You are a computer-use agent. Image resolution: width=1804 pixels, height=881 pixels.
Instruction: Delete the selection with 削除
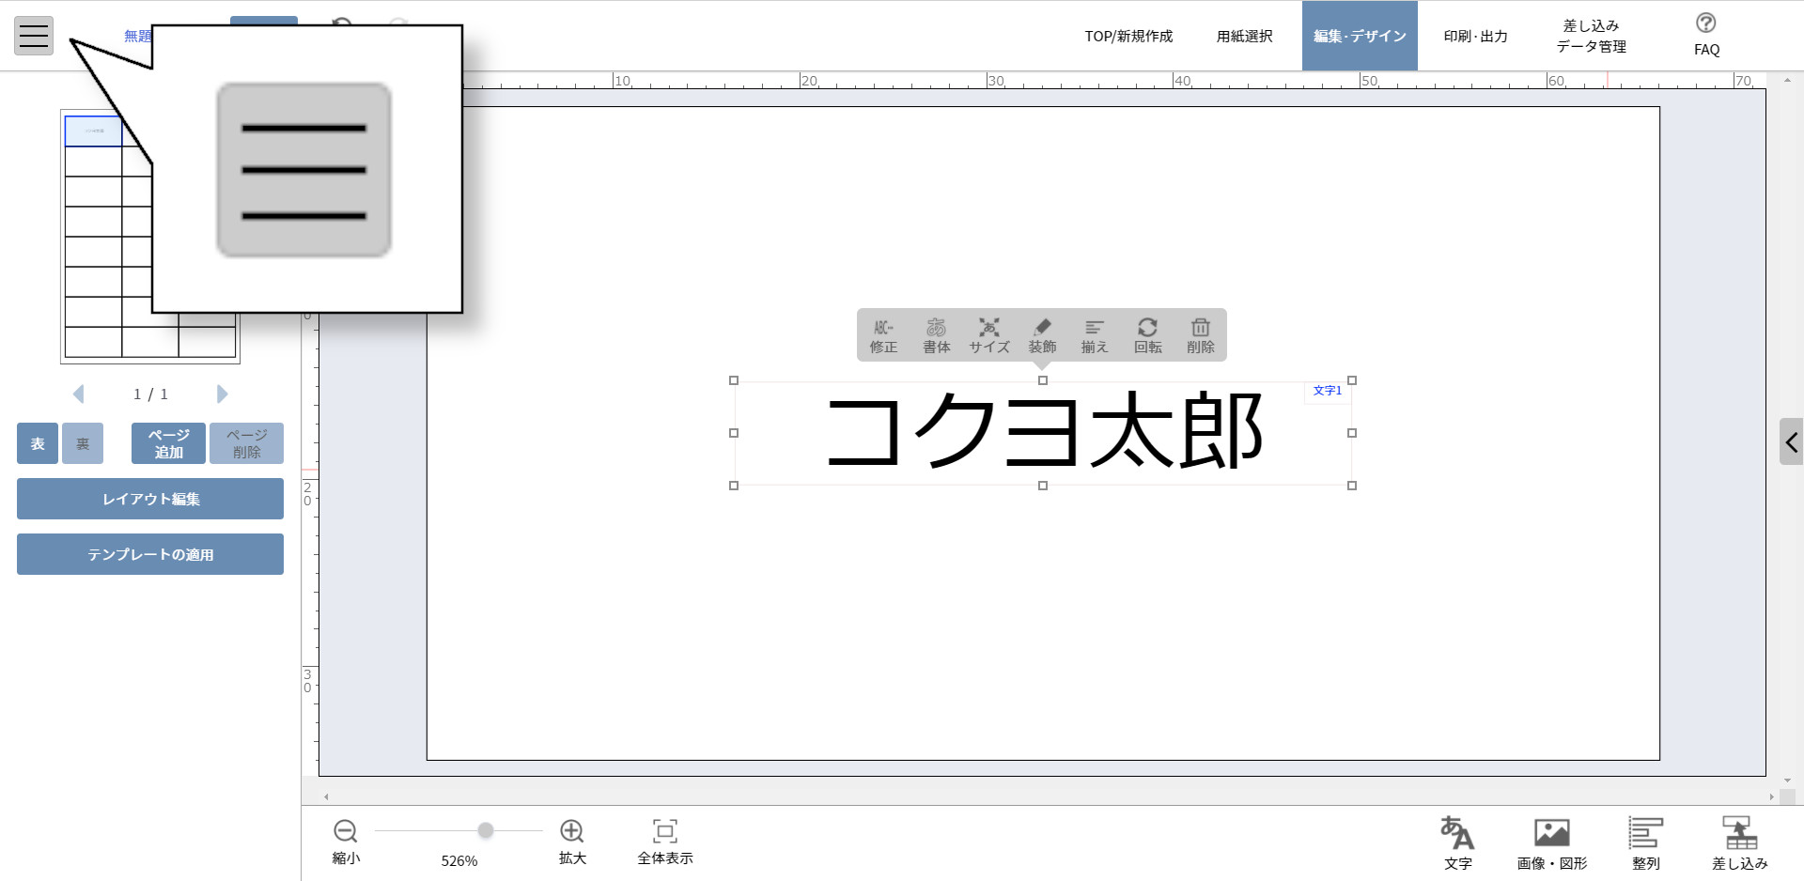tap(1201, 335)
